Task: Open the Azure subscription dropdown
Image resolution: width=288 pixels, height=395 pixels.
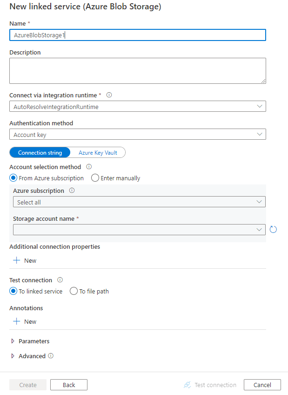Action: (x=138, y=202)
